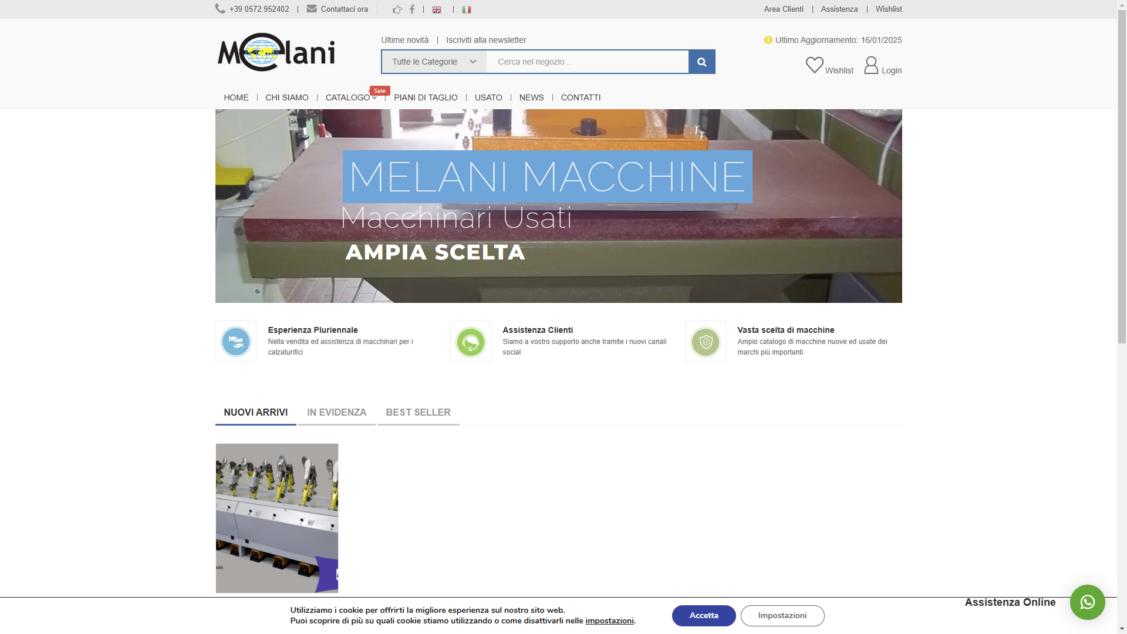Open cookie Impostazioni button
The width and height of the screenshot is (1127, 634).
782,615
